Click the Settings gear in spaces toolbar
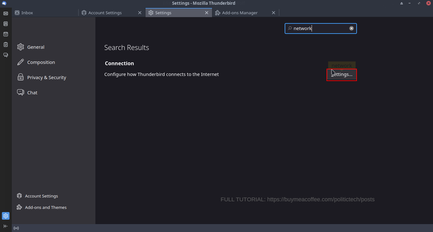The width and height of the screenshot is (433, 232). pyautogui.click(x=6, y=216)
